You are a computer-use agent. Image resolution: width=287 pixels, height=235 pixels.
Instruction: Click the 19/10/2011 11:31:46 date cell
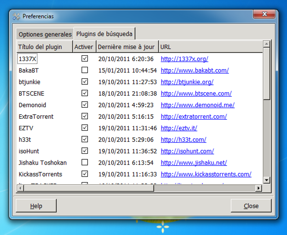coord(127,128)
